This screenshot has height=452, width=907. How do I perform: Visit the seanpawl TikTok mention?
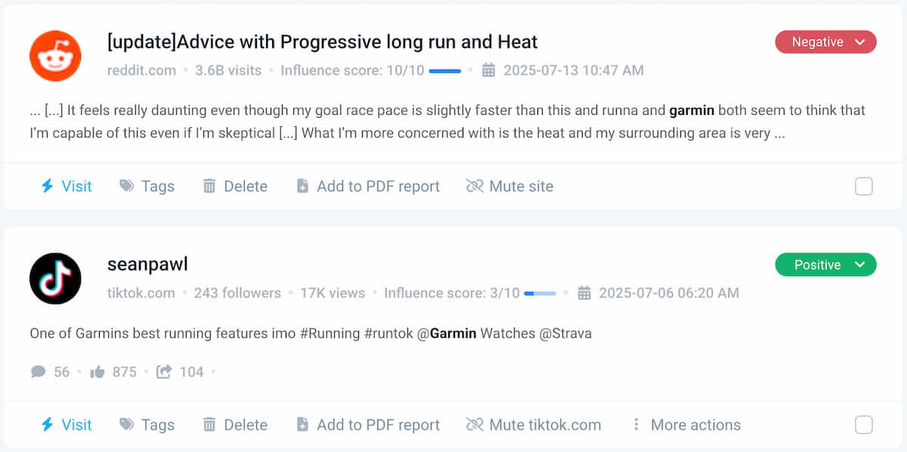(67, 425)
